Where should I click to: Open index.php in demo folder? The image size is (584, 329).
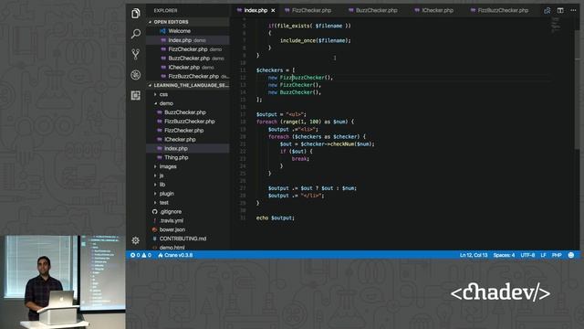pyautogui.click(x=188, y=148)
